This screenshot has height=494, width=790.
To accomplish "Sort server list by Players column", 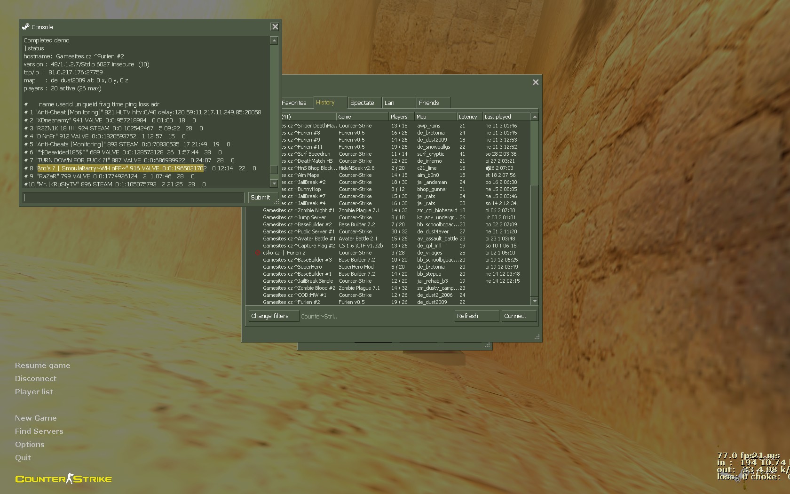I will pyautogui.click(x=400, y=117).
